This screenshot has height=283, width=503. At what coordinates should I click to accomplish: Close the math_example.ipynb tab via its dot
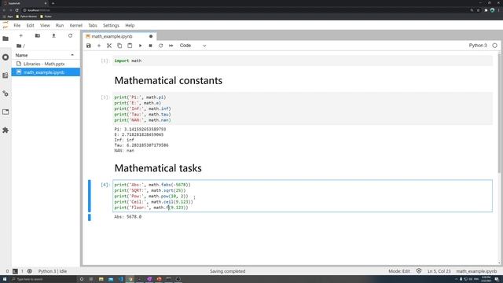pyautogui.click(x=151, y=36)
